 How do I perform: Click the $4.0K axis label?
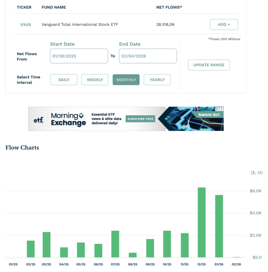pos(256,213)
